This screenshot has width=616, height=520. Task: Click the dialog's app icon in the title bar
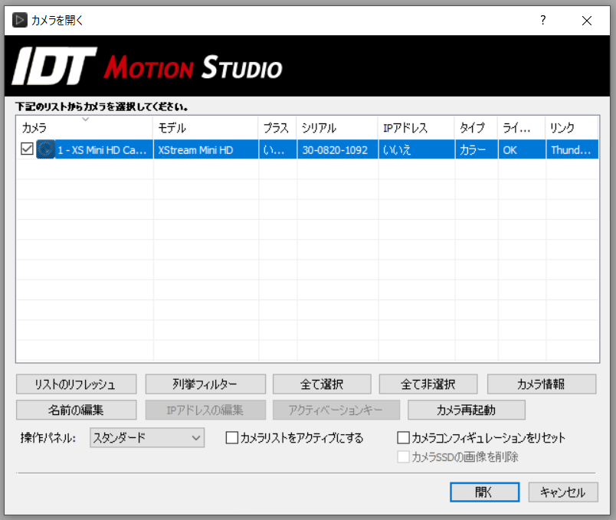(20, 20)
